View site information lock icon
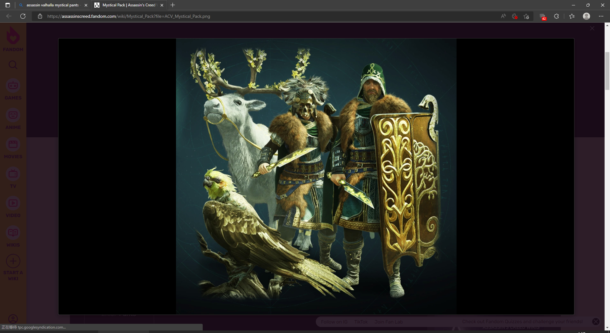 pos(40,16)
